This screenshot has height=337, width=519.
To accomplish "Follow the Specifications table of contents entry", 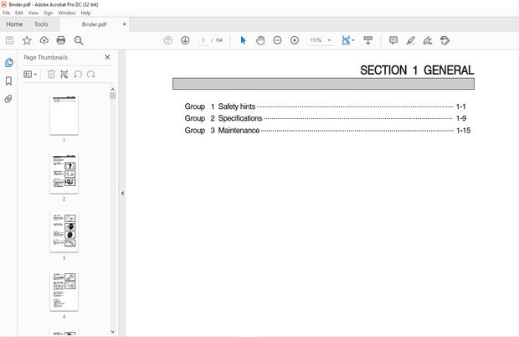I will [x=240, y=118].
